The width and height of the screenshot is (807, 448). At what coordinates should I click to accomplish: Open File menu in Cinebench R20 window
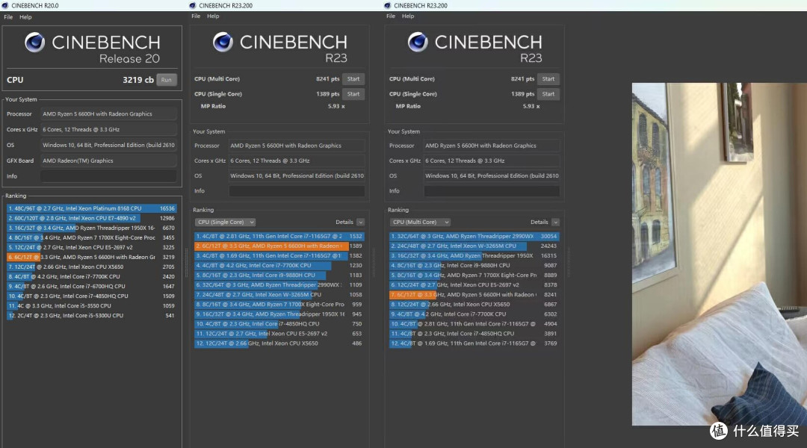(x=8, y=17)
